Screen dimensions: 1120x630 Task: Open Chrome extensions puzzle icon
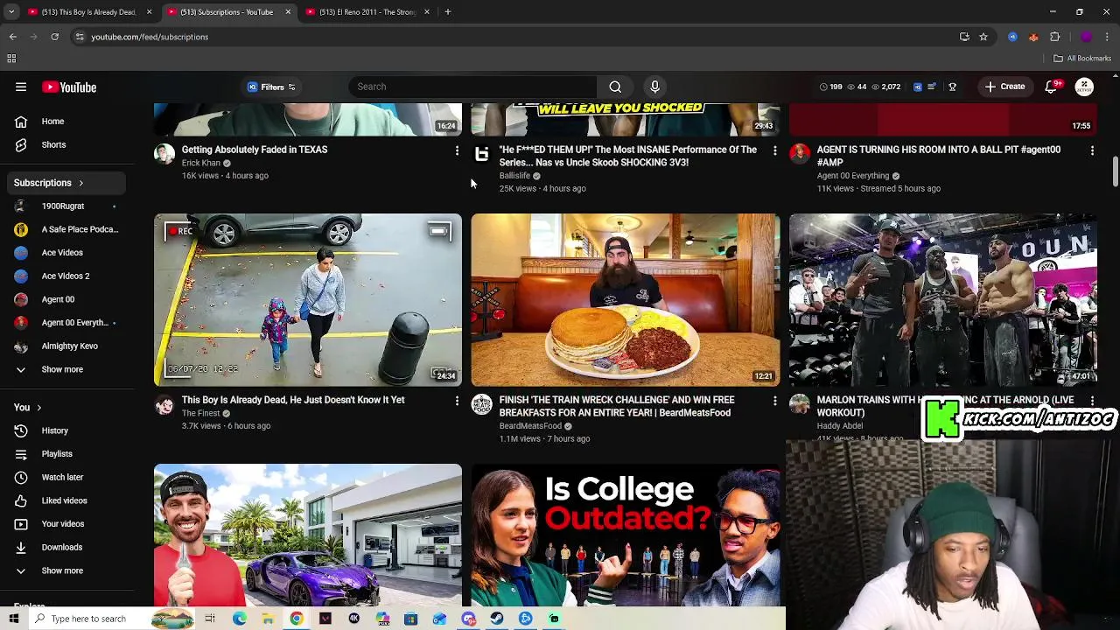point(1054,37)
